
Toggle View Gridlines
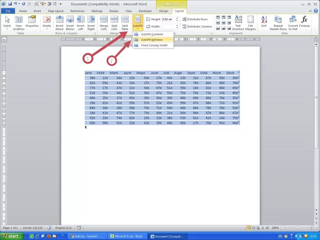(19, 23)
